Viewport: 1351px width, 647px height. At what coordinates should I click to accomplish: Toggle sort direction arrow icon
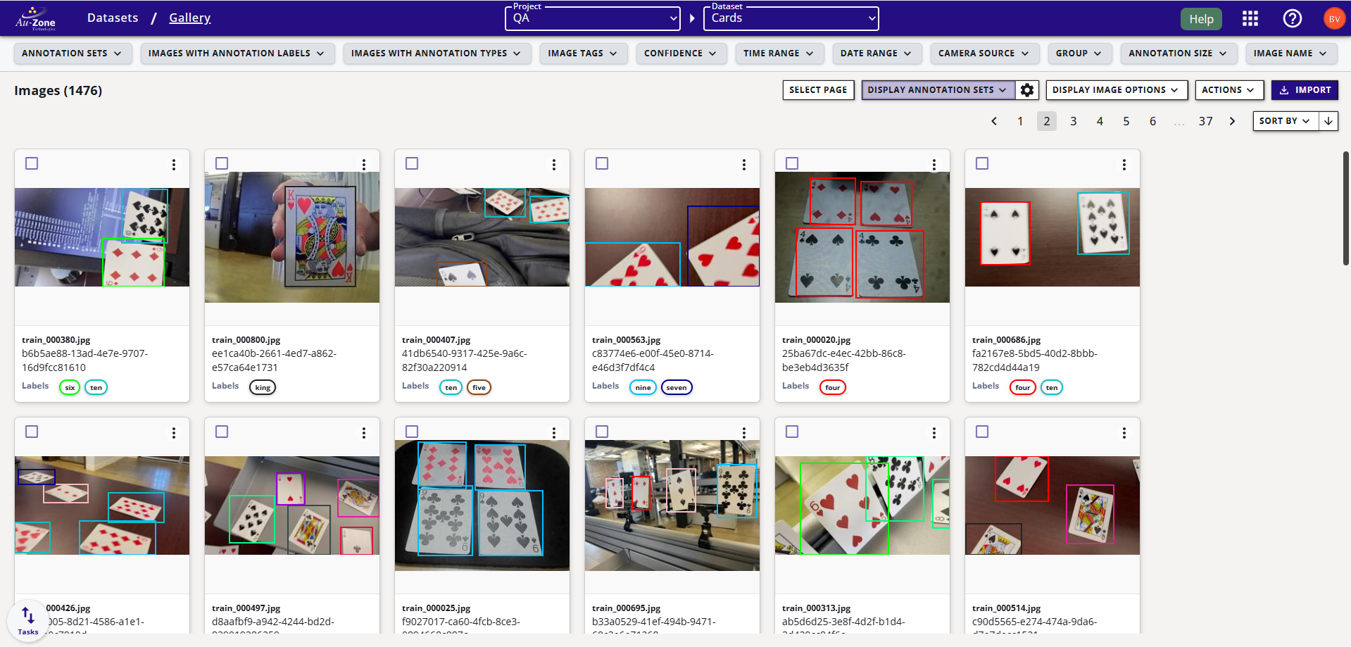[x=1328, y=121]
